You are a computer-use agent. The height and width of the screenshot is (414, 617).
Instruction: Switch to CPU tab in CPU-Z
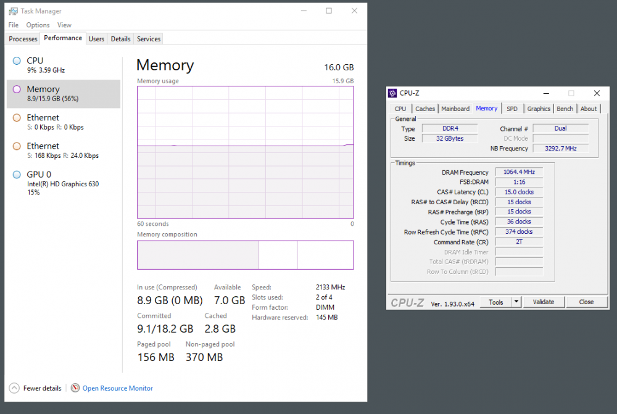(400, 109)
